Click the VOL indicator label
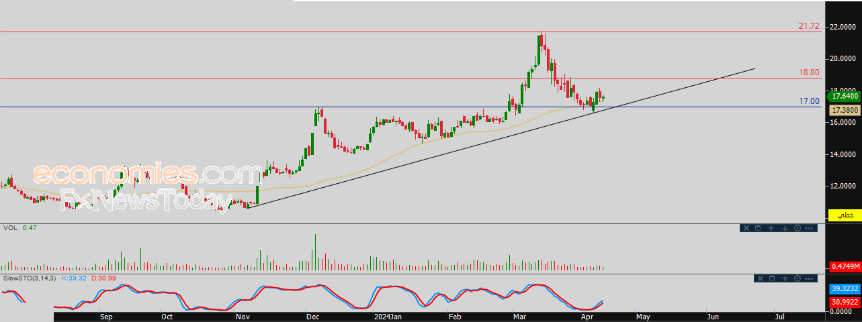862x322 pixels. (10, 228)
